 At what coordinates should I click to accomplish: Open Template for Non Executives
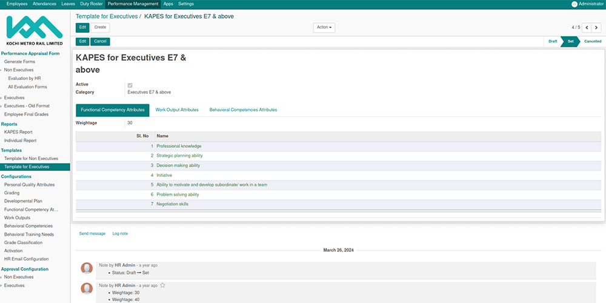coord(31,158)
